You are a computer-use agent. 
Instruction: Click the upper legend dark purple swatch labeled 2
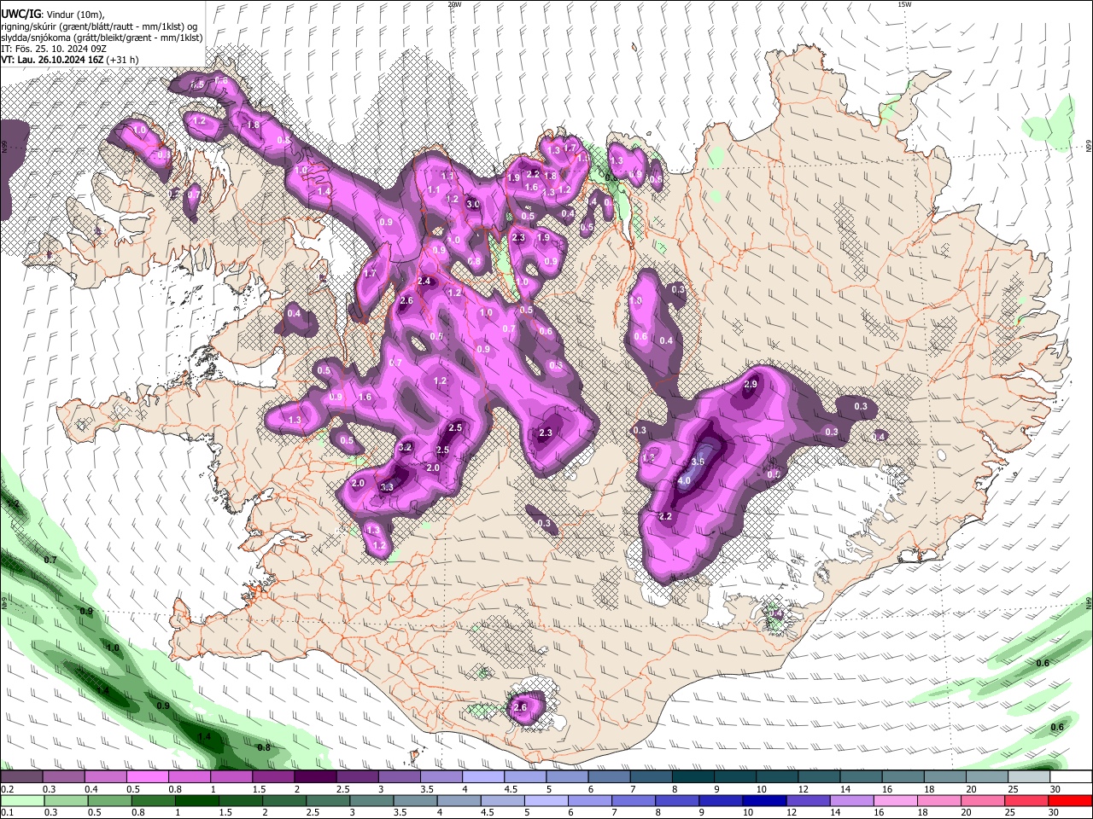coord(315,777)
